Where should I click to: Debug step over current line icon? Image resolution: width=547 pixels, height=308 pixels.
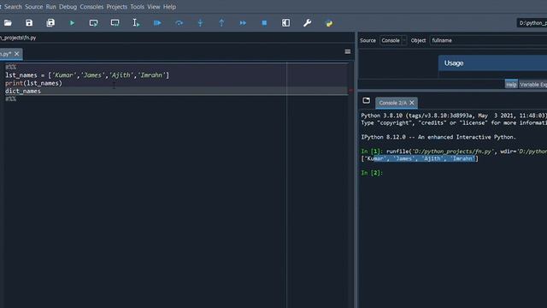point(179,23)
